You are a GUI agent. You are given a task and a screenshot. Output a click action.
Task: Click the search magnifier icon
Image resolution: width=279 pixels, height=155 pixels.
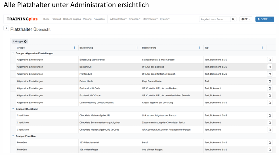point(233,19)
